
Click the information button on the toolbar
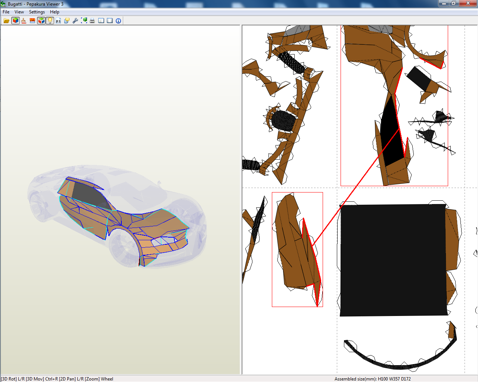(118, 21)
